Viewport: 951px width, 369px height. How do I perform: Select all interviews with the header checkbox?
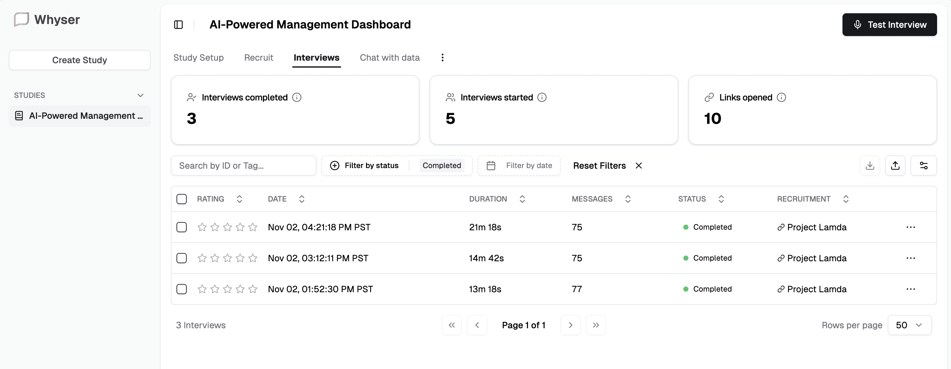point(182,199)
